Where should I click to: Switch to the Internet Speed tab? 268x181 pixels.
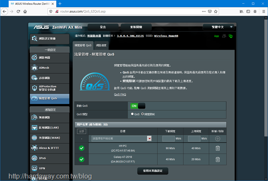tap(101, 46)
